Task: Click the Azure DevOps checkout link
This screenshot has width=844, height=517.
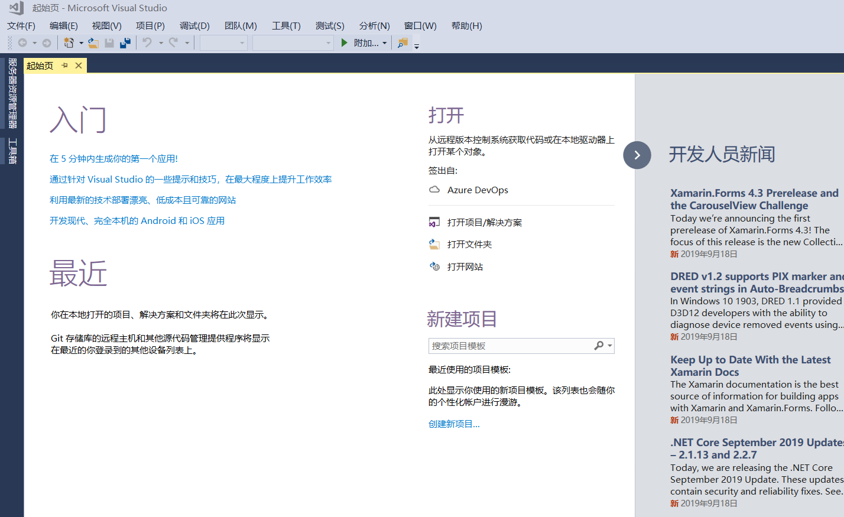Action: [x=478, y=190]
